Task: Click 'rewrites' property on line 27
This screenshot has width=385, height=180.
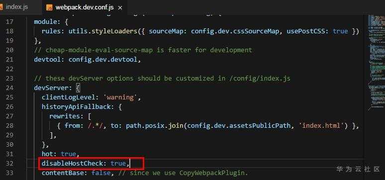Action: [x=64, y=116]
